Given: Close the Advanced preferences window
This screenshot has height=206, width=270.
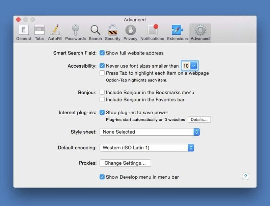Looking at the screenshot, I should 19,20.
